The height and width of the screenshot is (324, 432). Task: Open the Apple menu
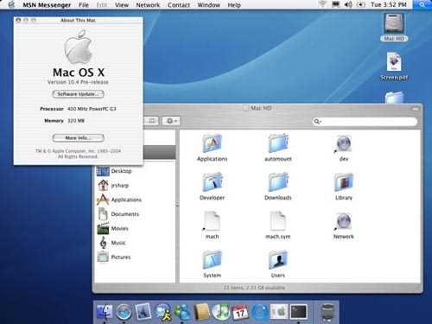click(11, 4)
